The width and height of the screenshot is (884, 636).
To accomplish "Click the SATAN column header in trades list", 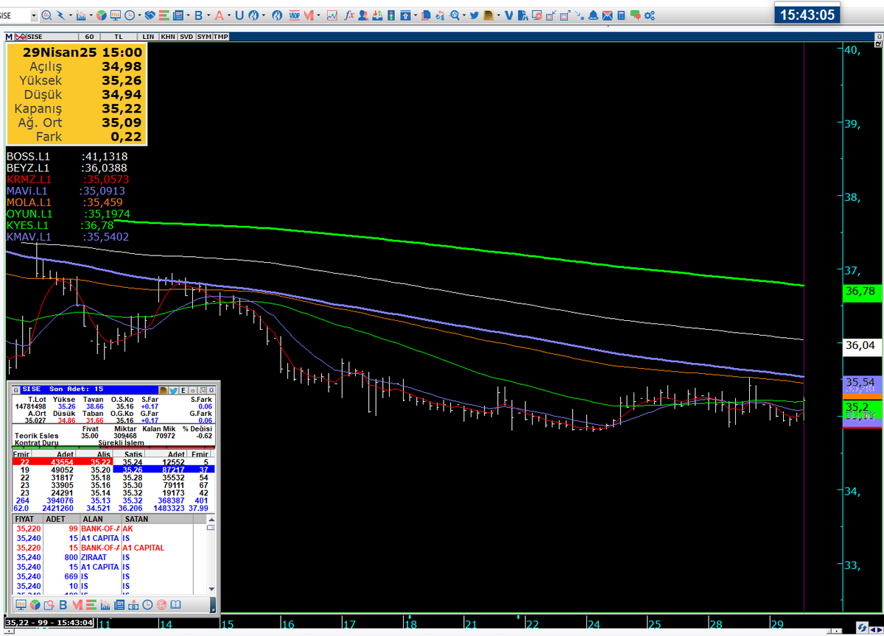I will (x=158, y=519).
